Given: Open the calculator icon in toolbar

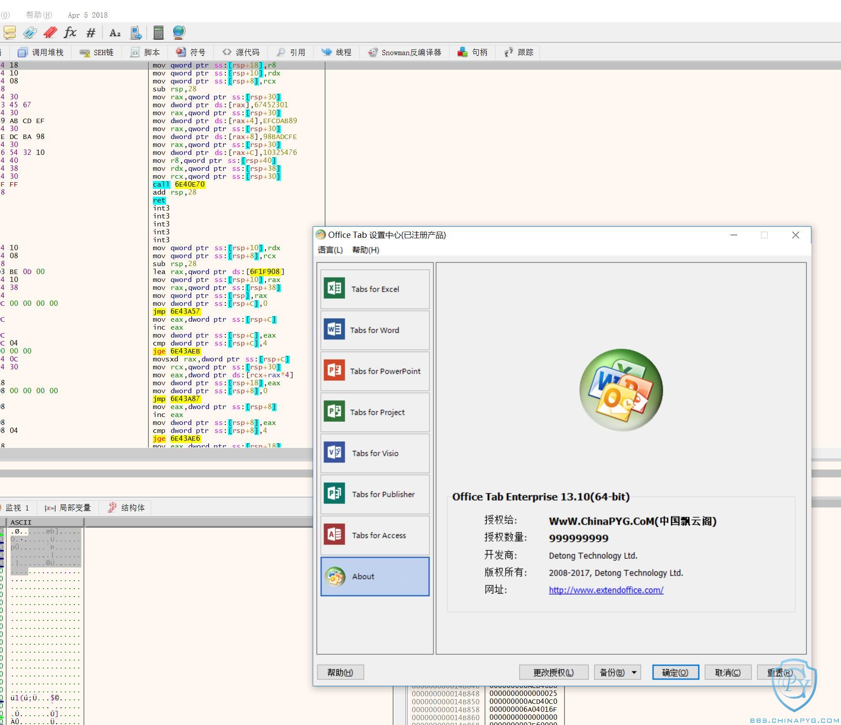Looking at the screenshot, I should click(x=158, y=32).
